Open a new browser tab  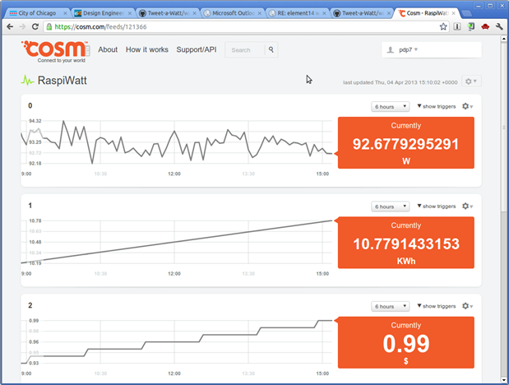(466, 13)
